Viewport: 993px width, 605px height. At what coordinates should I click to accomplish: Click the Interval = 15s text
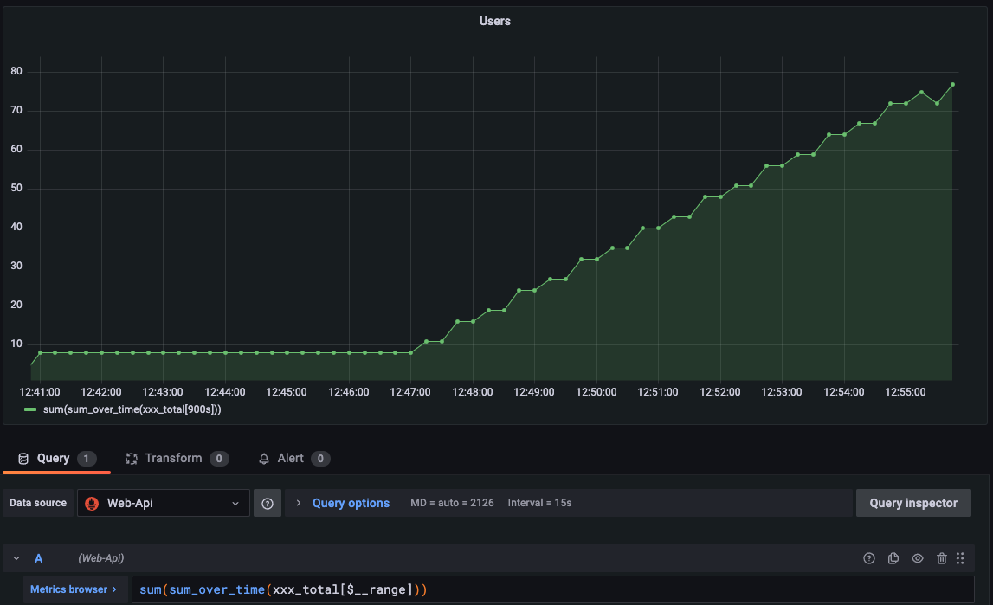[x=539, y=503]
